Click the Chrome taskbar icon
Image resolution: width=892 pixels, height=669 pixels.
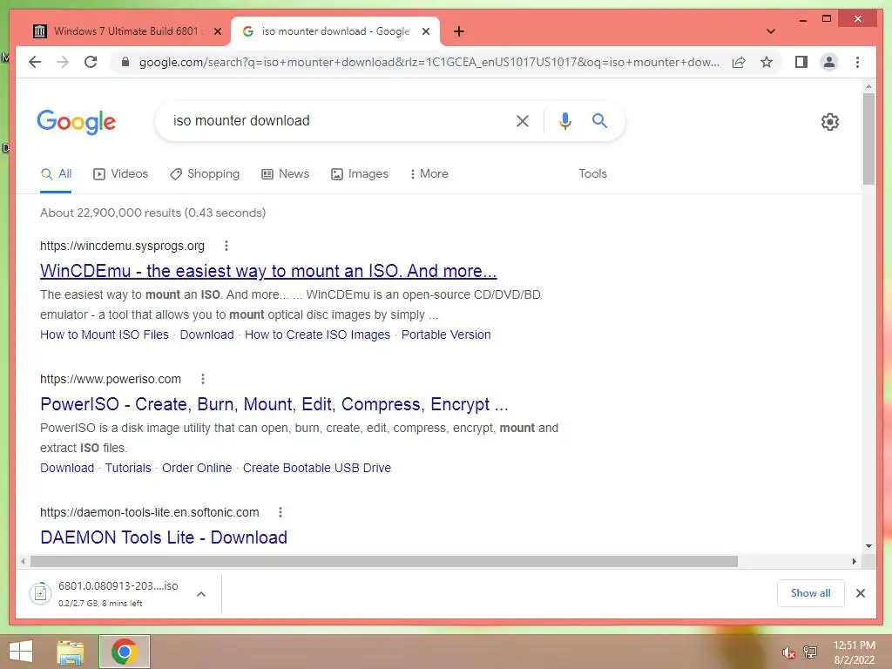coord(124,652)
